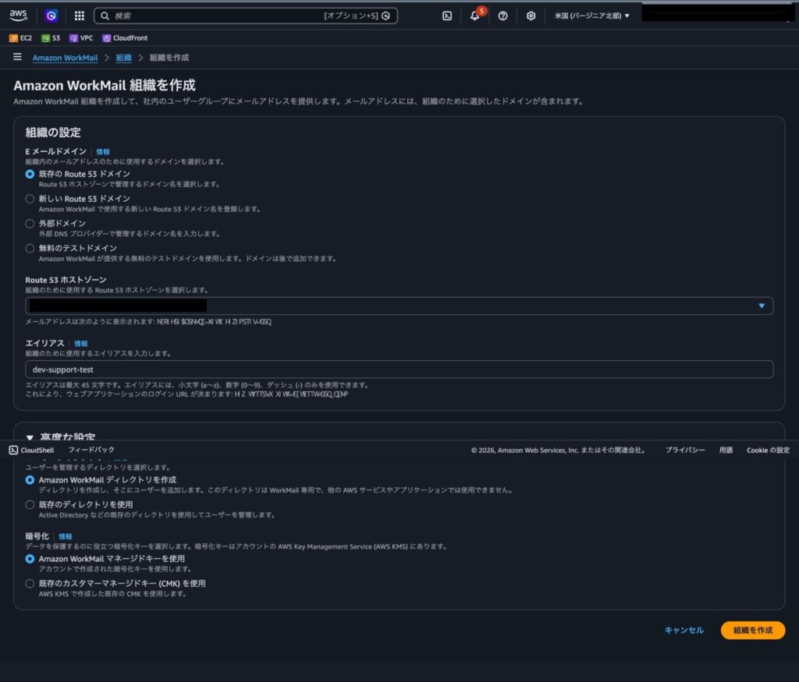The height and width of the screenshot is (682, 799).
Task: Click the エイリアス input field
Action: (399, 369)
